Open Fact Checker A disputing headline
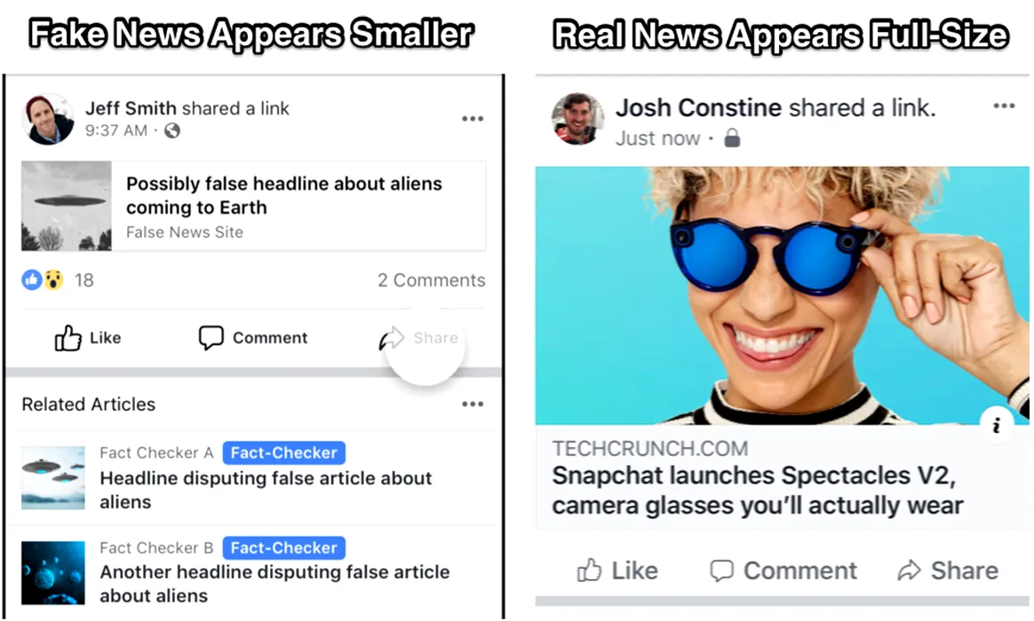1034x621 pixels. [266, 490]
